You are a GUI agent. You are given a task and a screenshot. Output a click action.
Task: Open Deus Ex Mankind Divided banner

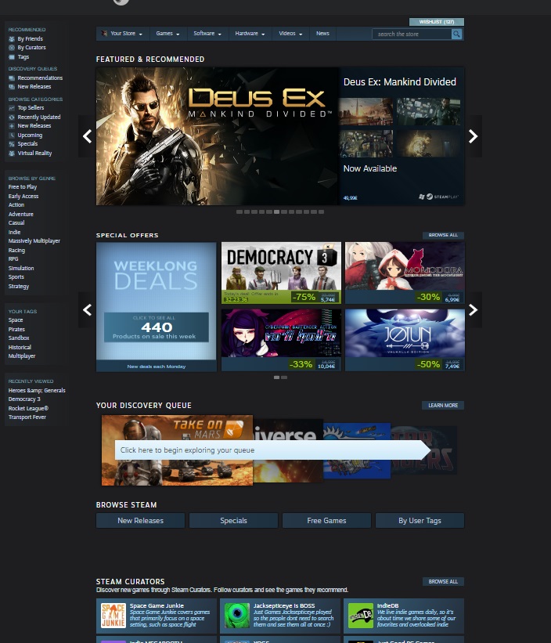pyautogui.click(x=217, y=136)
